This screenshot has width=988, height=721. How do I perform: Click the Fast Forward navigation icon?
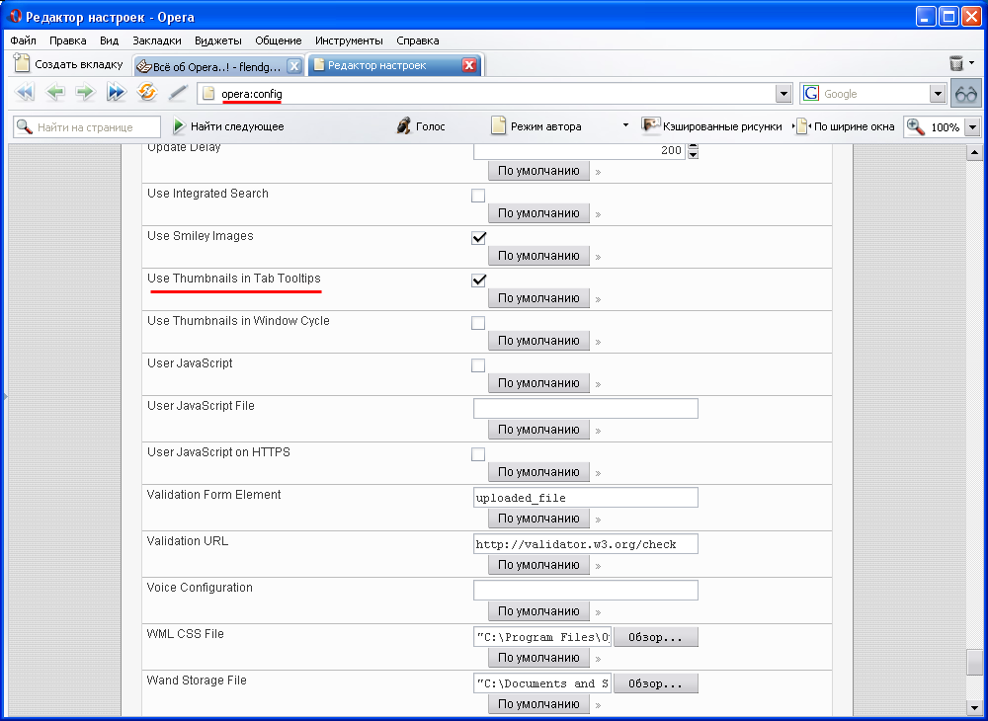click(x=117, y=93)
